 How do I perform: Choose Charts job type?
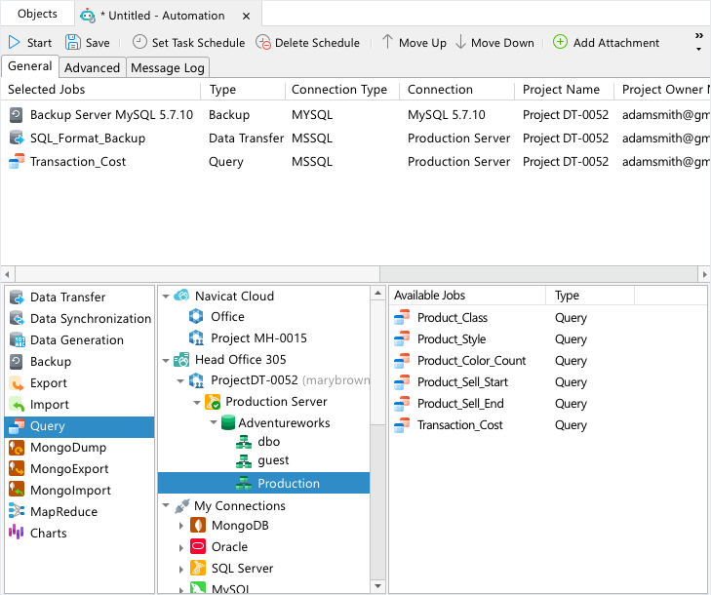click(x=79, y=533)
